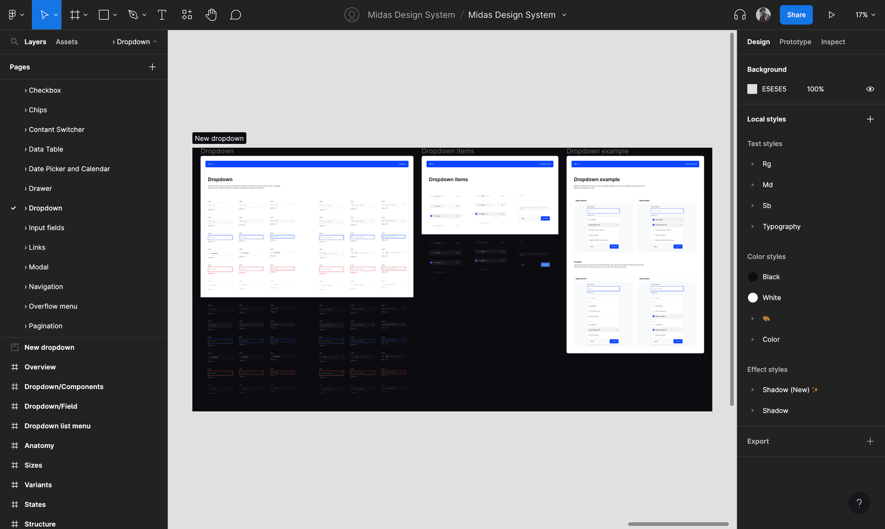Image resolution: width=885 pixels, height=529 pixels.
Task: Click the Frame tool icon
Action: tap(75, 15)
